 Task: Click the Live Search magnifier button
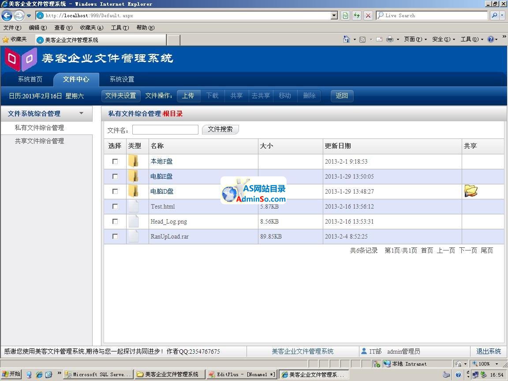click(x=494, y=15)
